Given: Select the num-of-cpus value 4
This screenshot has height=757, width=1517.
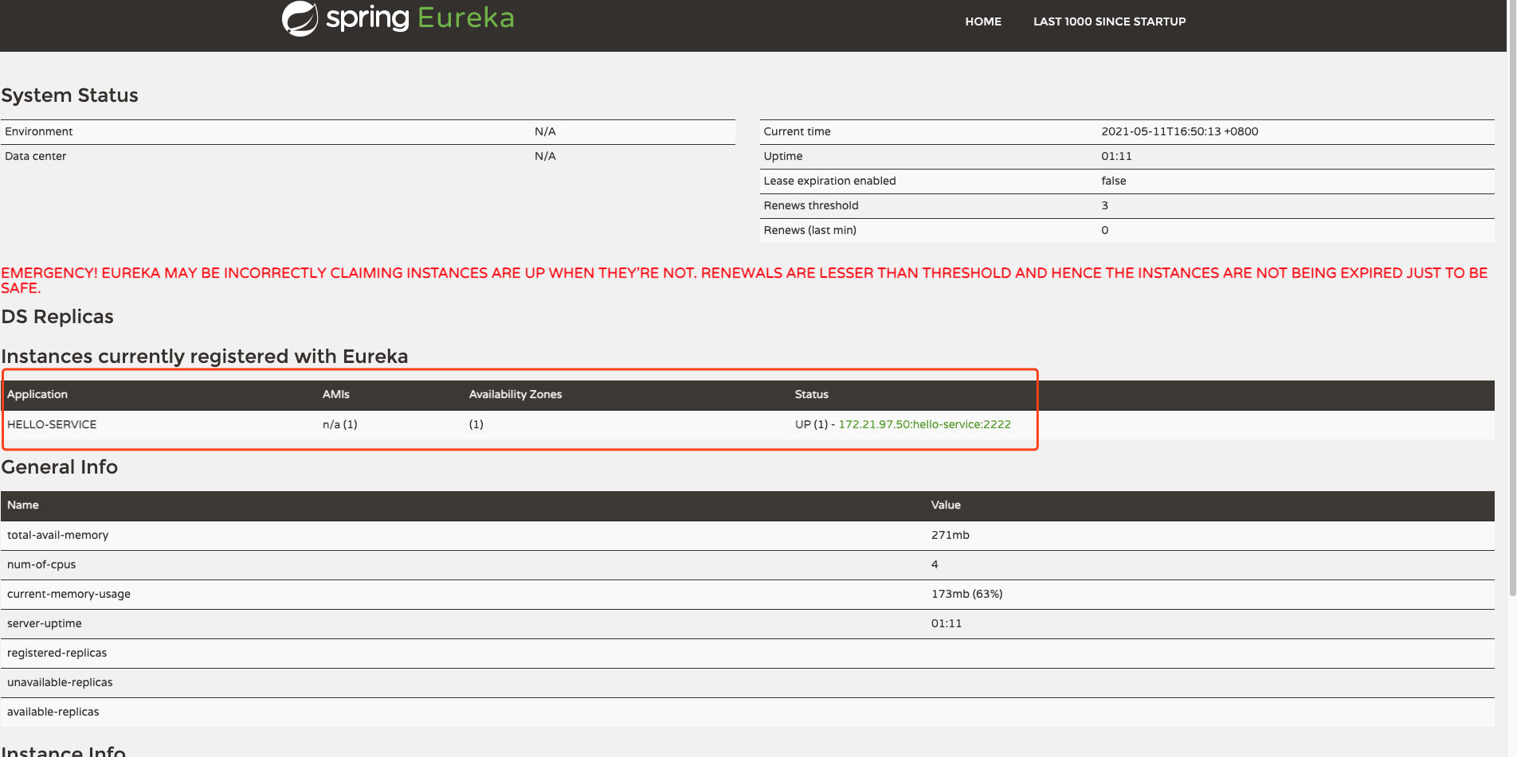Looking at the screenshot, I should coord(935,564).
